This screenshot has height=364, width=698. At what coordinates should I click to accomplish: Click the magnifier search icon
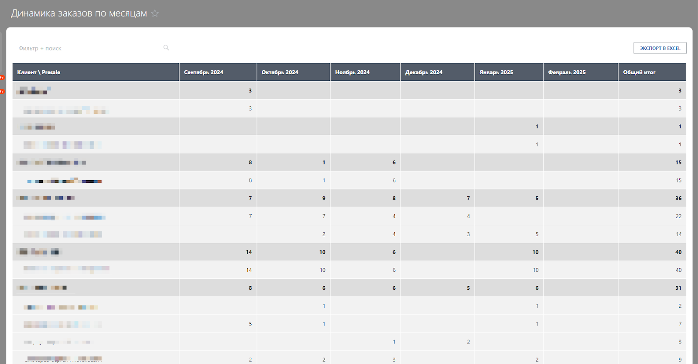tap(166, 48)
